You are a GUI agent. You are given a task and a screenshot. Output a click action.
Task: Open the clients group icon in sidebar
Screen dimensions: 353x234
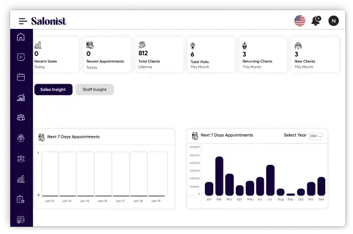(21, 117)
